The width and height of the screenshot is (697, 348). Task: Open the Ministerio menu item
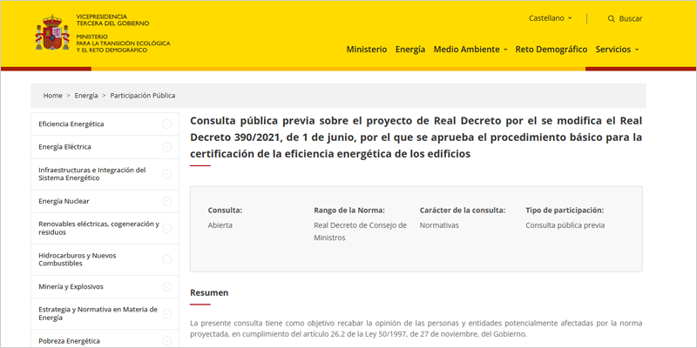click(366, 50)
